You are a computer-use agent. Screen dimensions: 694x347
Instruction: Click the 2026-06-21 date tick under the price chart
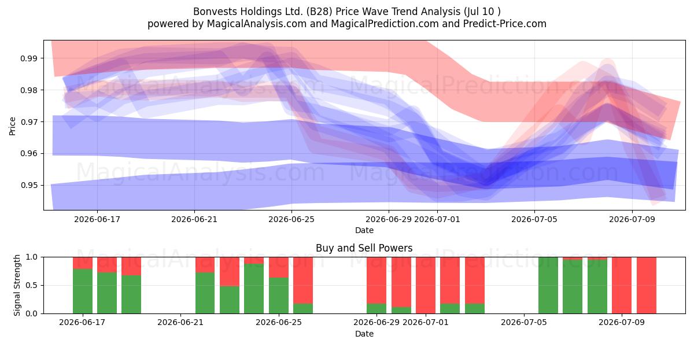click(194, 219)
